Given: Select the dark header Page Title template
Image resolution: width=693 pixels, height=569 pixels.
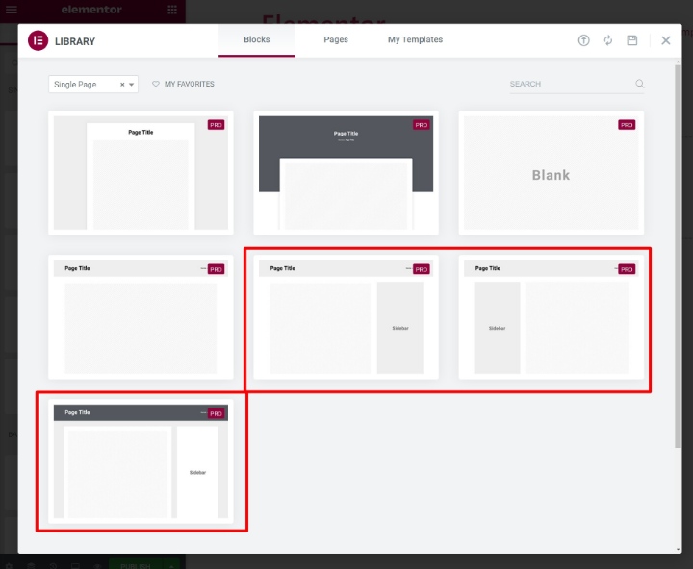Looking at the screenshot, I should click(346, 173).
